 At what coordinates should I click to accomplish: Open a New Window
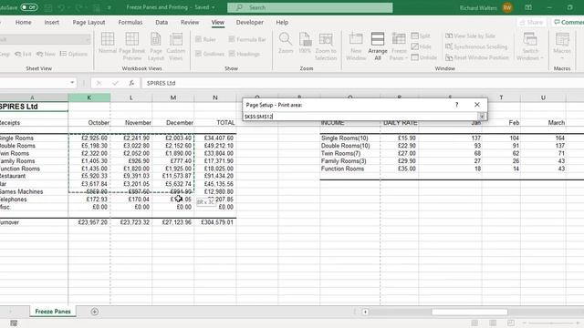click(x=356, y=46)
